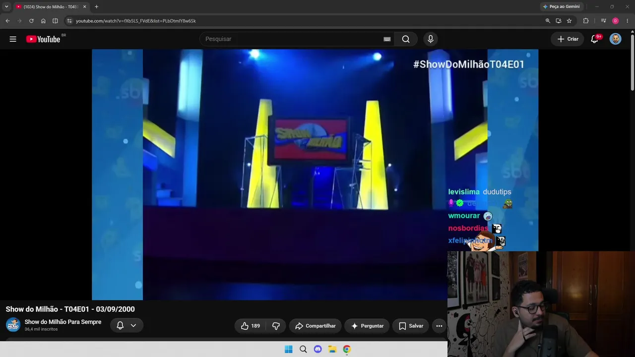Open Windows taskbar search
The image size is (635, 357).
303,349
